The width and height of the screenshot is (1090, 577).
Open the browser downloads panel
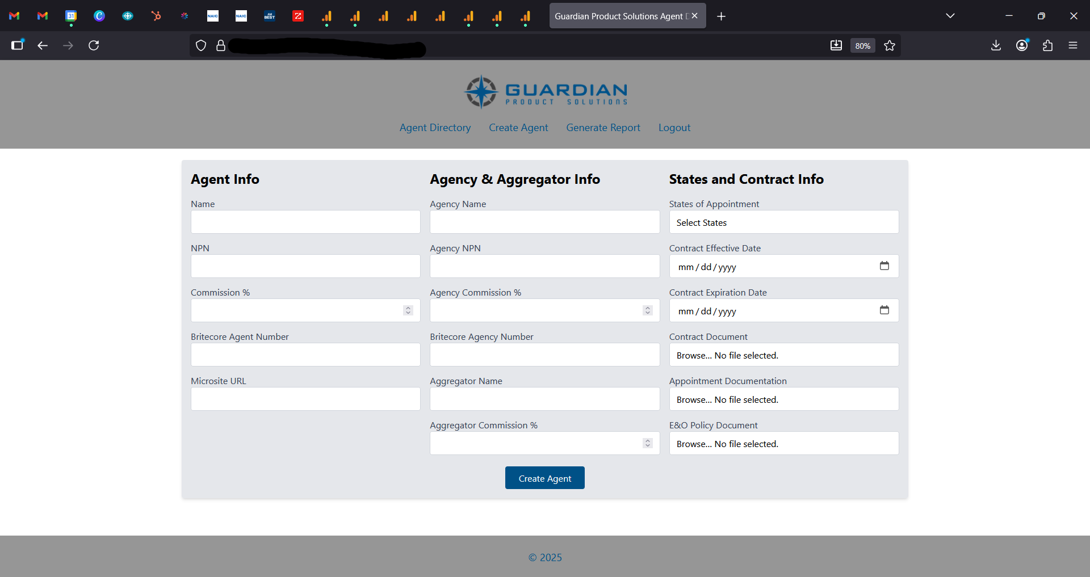996,45
